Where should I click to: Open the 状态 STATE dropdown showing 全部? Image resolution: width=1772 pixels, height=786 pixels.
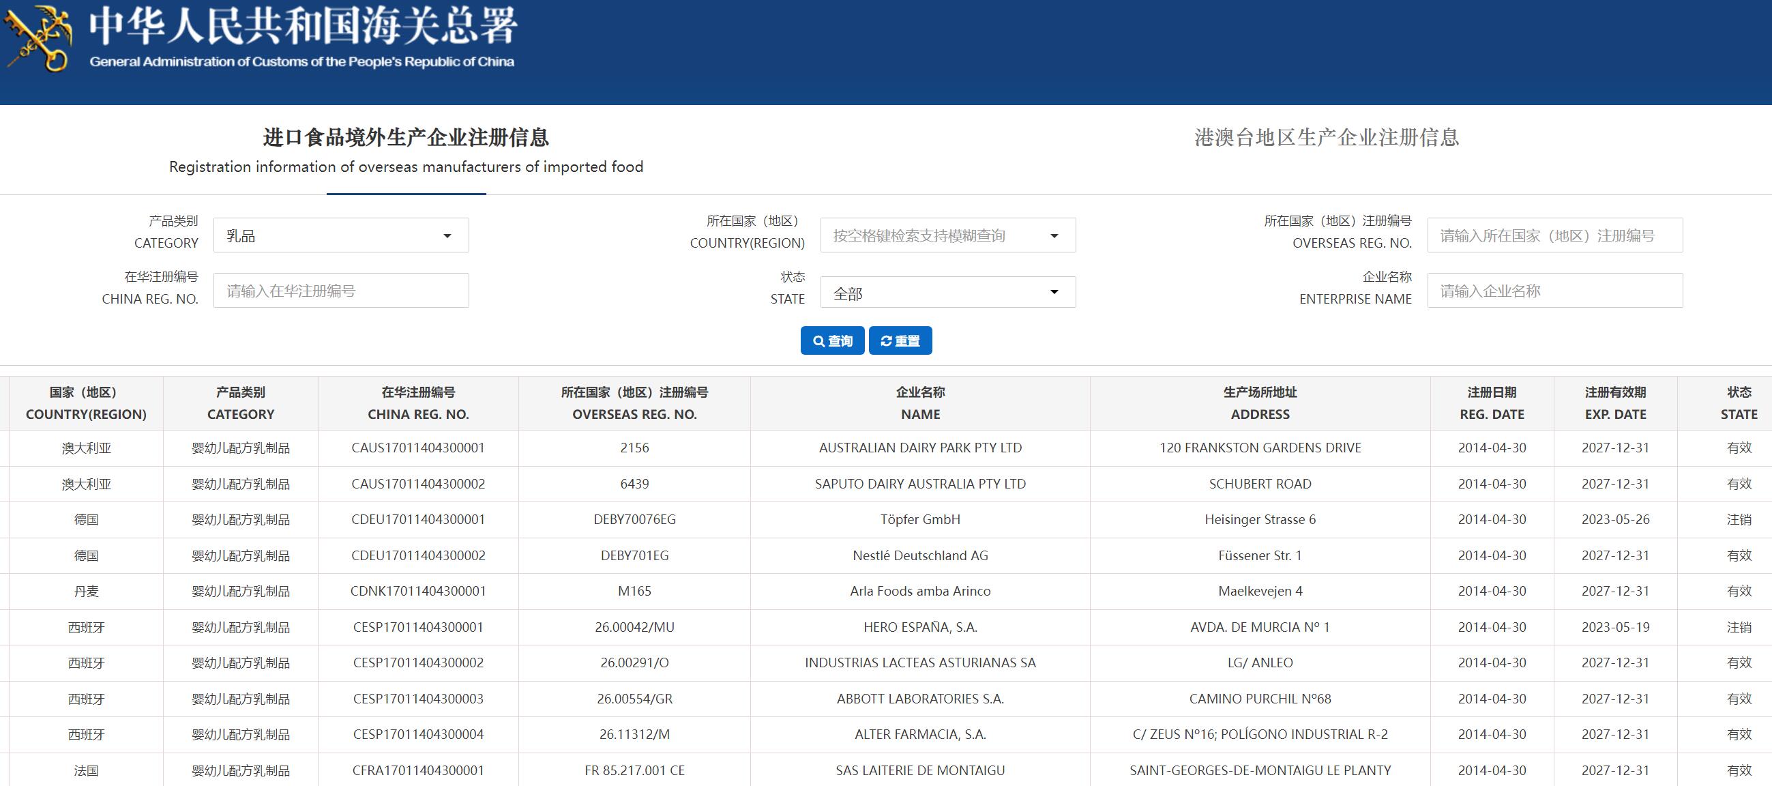[x=948, y=293]
